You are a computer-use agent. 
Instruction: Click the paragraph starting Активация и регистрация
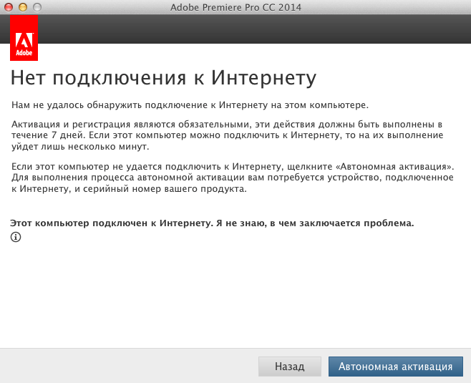point(228,135)
